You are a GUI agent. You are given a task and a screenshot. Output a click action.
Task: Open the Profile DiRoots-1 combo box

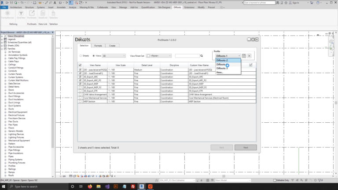pyautogui.click(x=228, y=56)
